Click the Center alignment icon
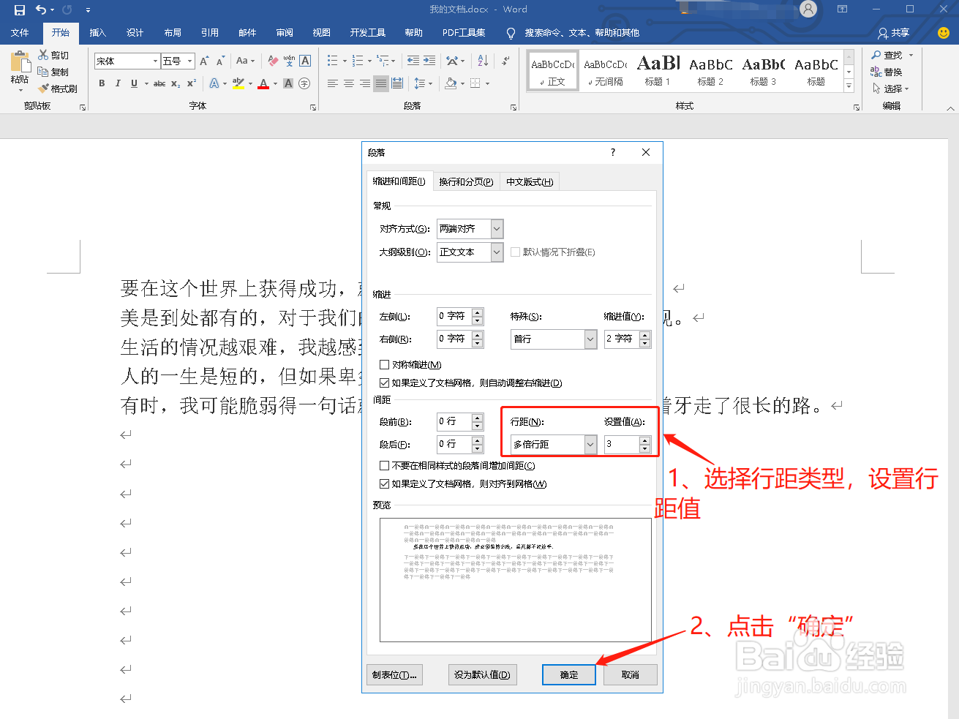The image size is (959, 719). (x=349, y=83)
